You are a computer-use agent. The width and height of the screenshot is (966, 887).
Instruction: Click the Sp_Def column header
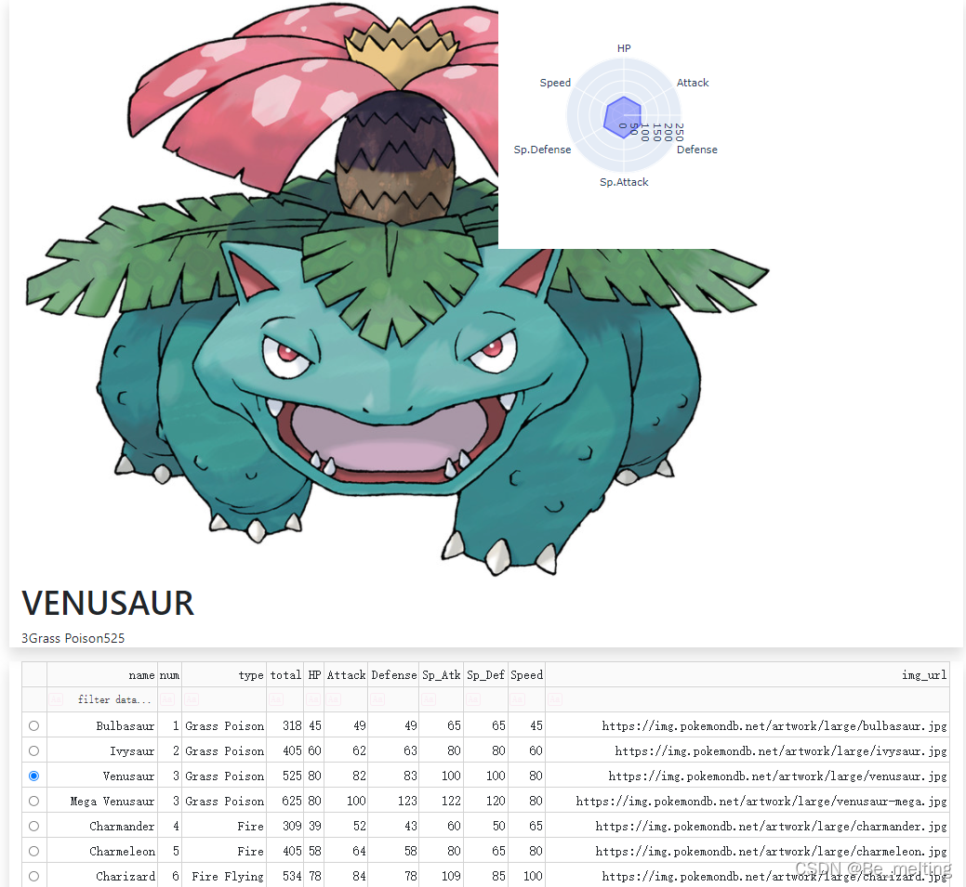click(x=486, y=675)
